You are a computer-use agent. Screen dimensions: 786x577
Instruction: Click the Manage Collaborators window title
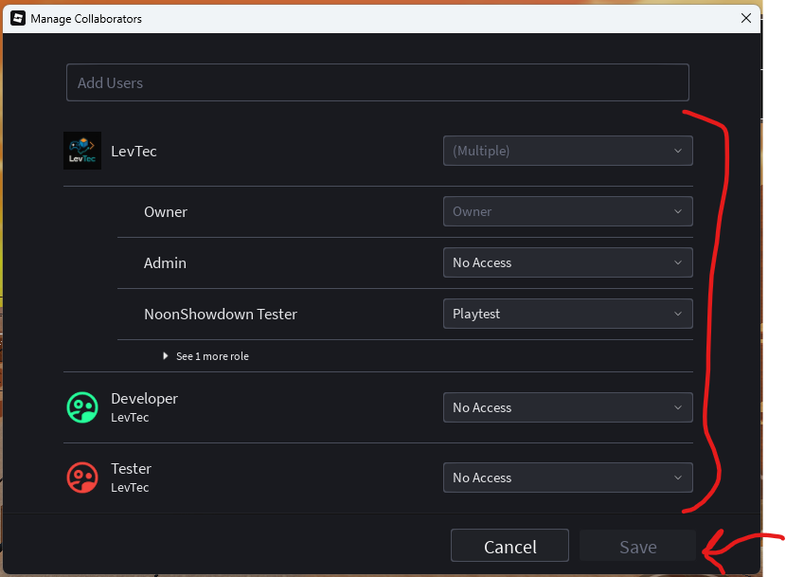pyautogui.click(x=86, y=19)
